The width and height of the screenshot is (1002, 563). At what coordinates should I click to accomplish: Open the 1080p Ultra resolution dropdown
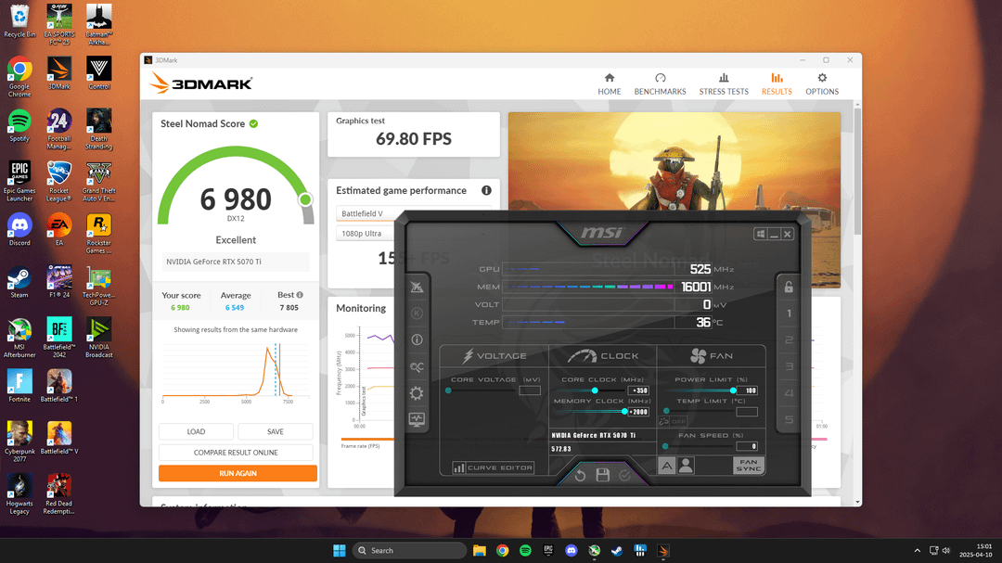[366, 233]
